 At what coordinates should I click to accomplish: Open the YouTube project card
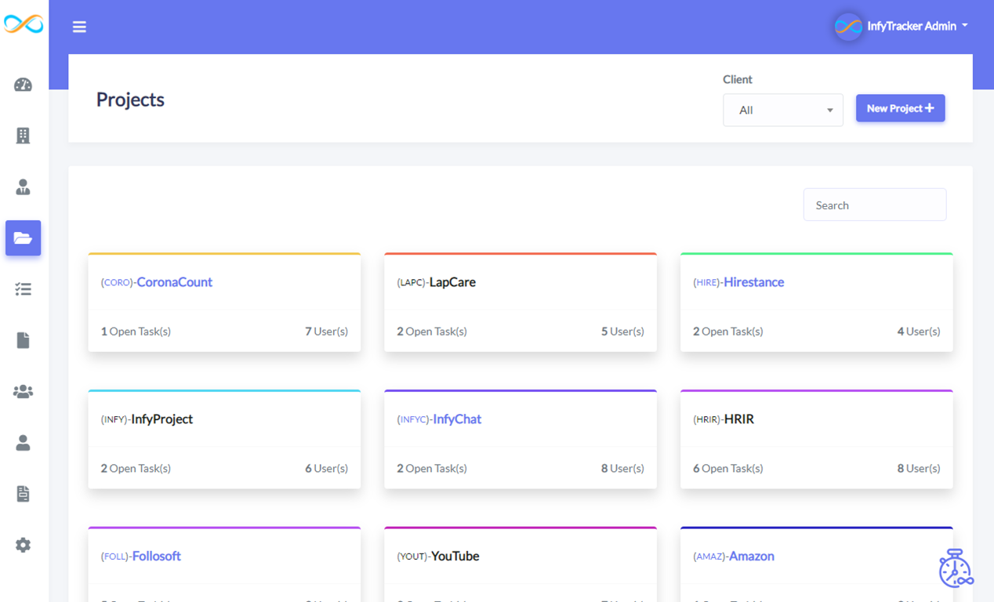pos(439,556)
